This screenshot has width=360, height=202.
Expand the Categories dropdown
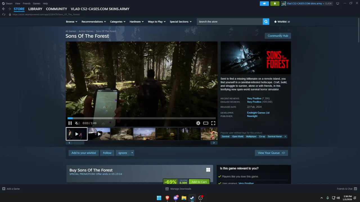coord(118,22)
